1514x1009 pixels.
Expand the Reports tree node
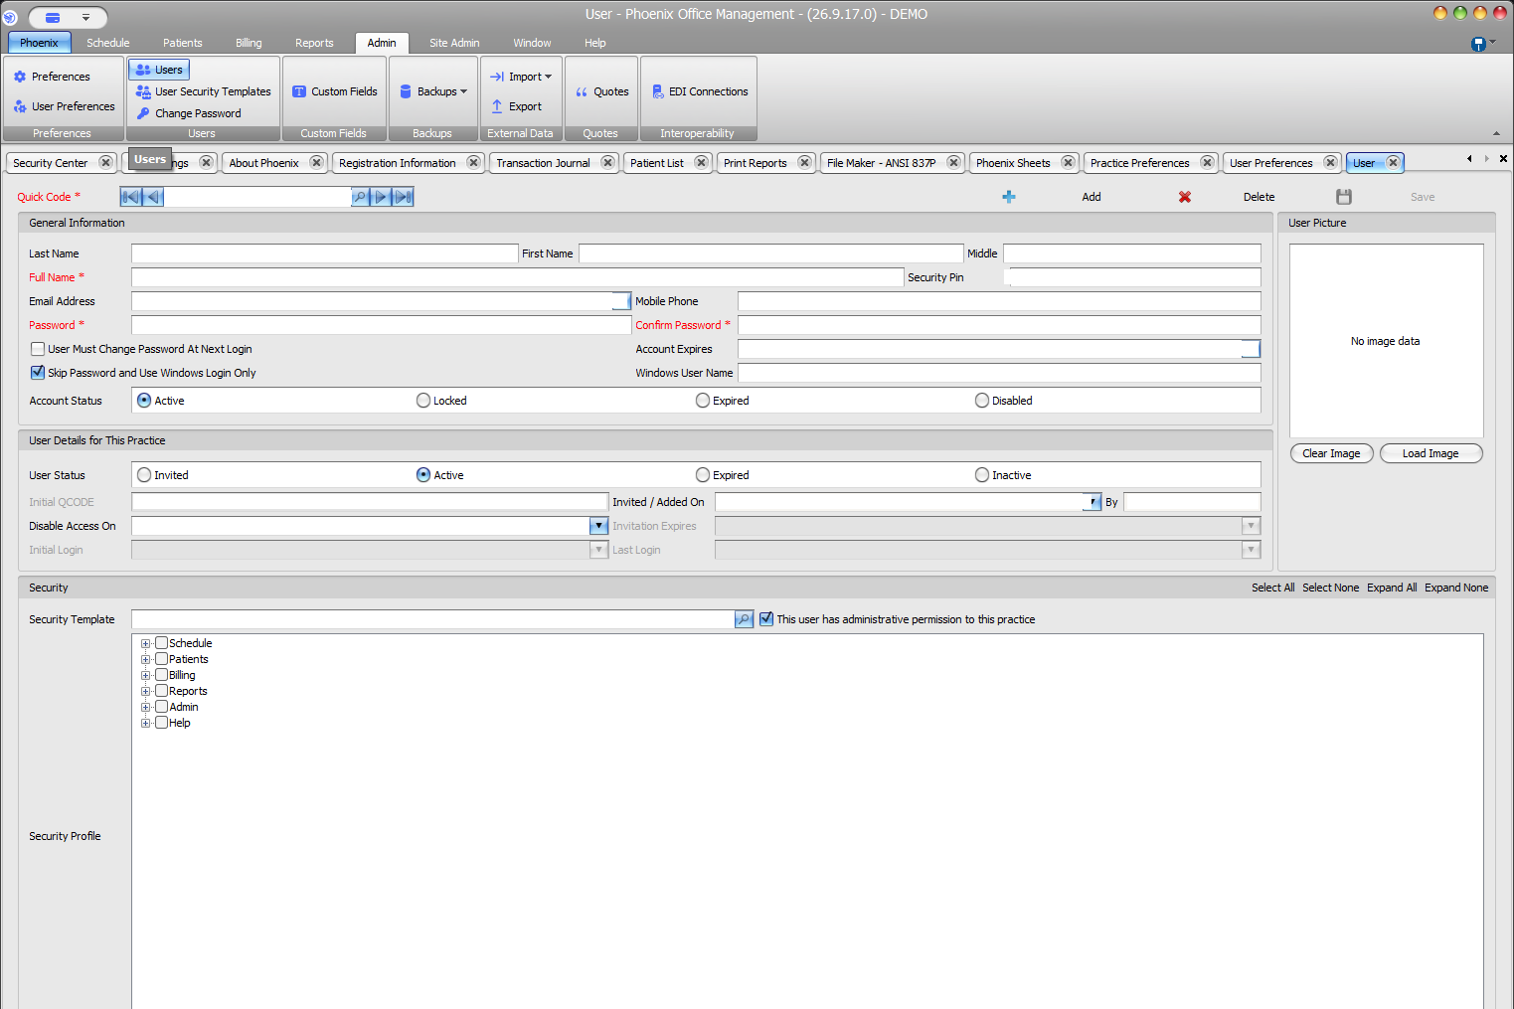point(145,691)
